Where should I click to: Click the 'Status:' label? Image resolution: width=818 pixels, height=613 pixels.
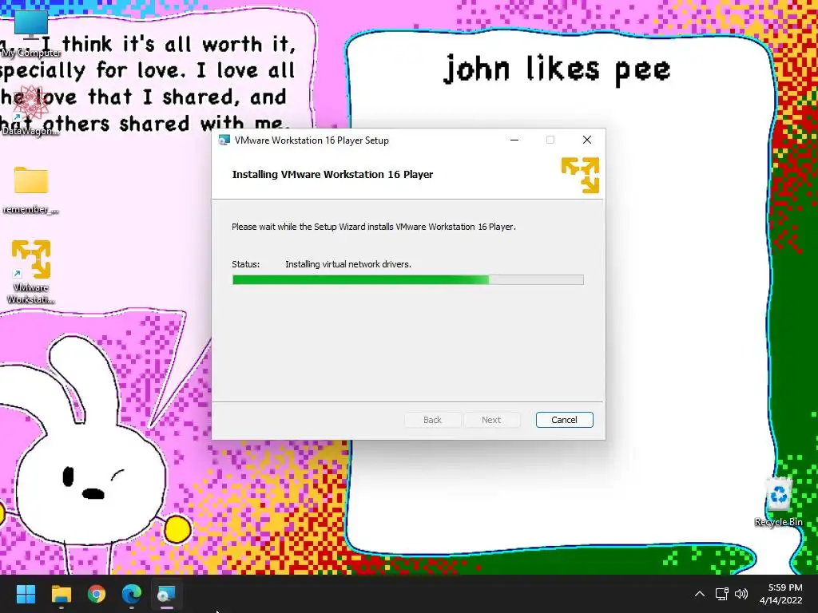click(x=245, y=264)
